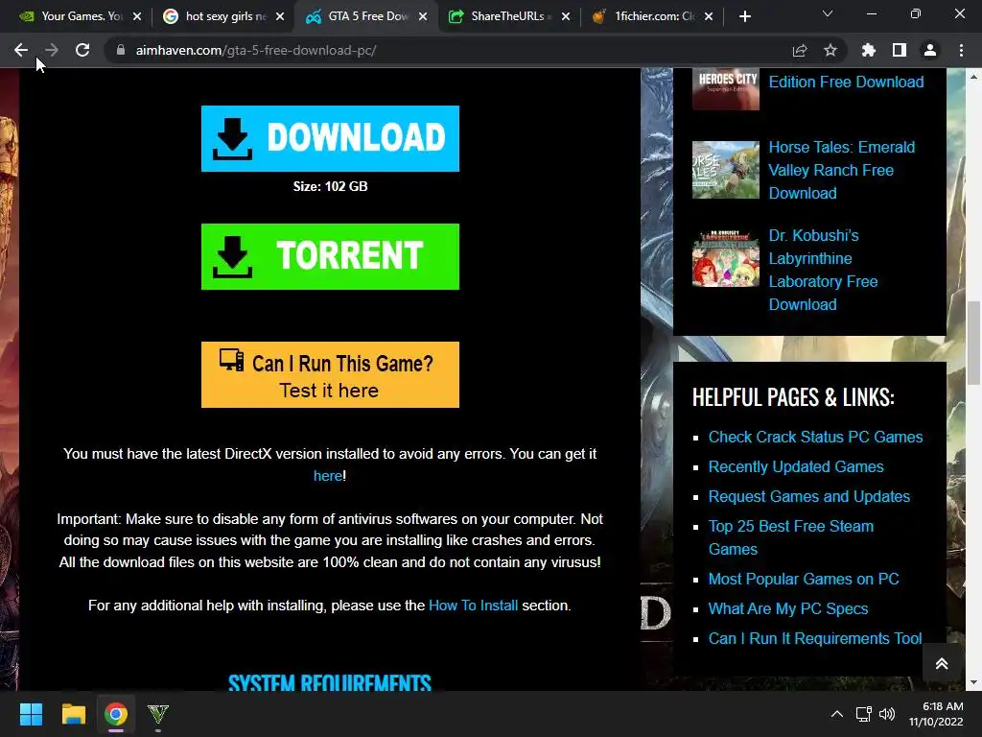Open the How To Install link

pyautogui.click(x=473, y=606)
